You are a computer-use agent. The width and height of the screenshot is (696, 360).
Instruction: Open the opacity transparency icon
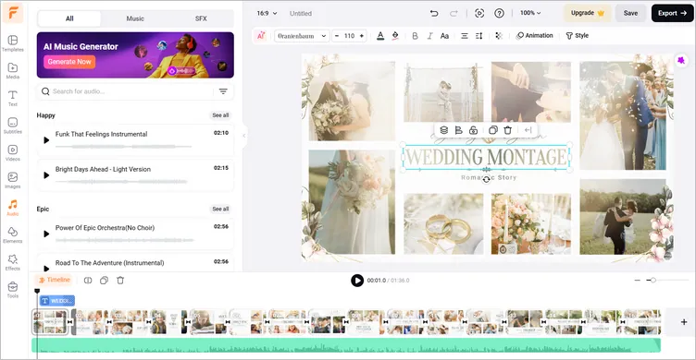click(x=499, y=36)
